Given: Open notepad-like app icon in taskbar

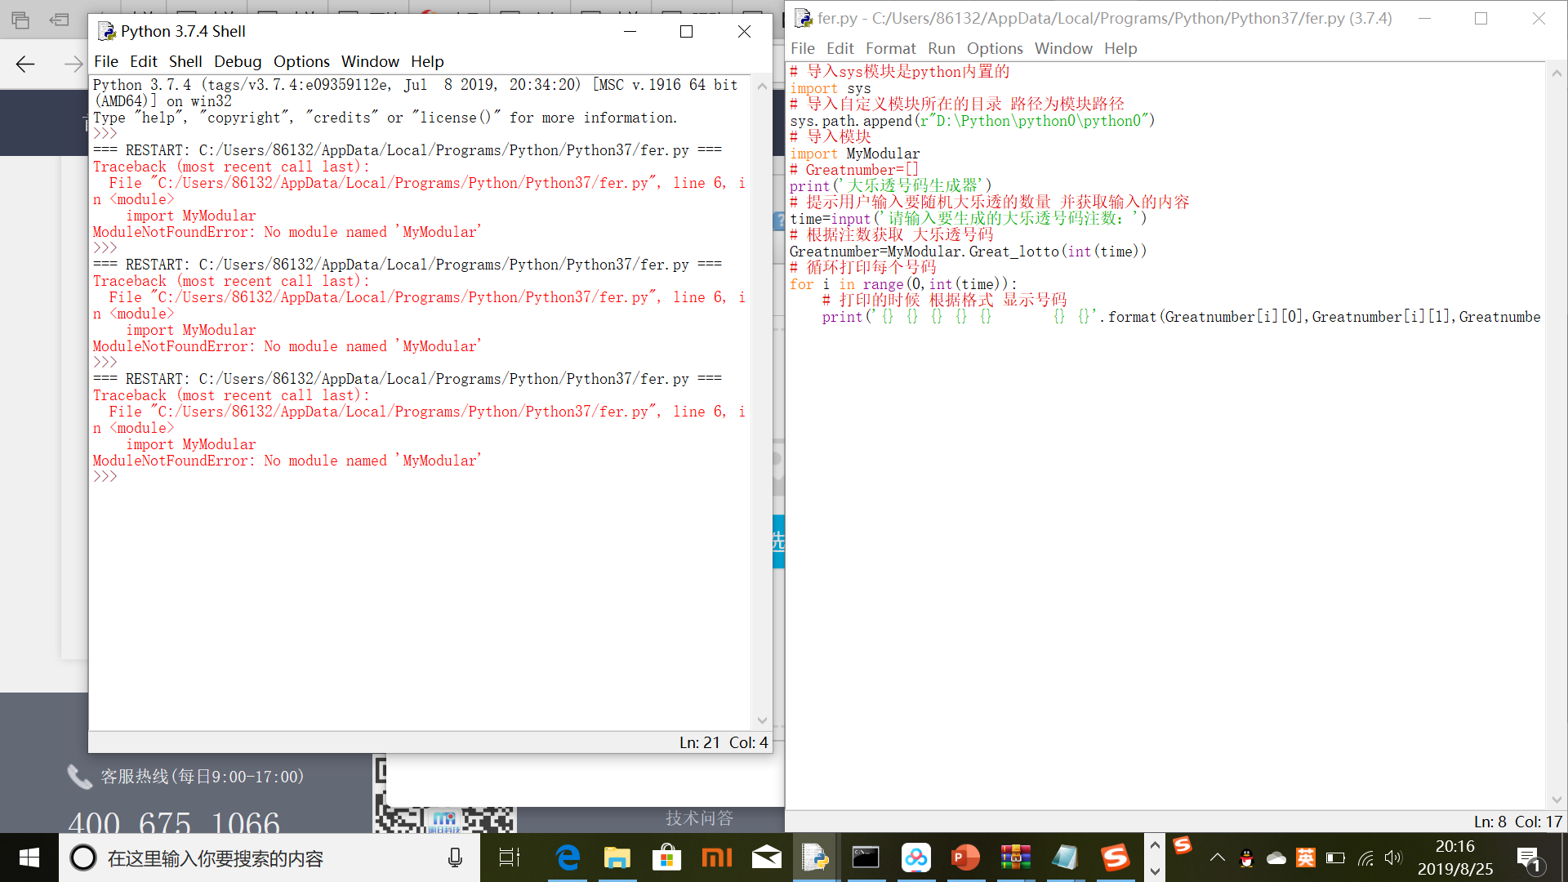Looking at the screenshot, I should coord(1065,857).
